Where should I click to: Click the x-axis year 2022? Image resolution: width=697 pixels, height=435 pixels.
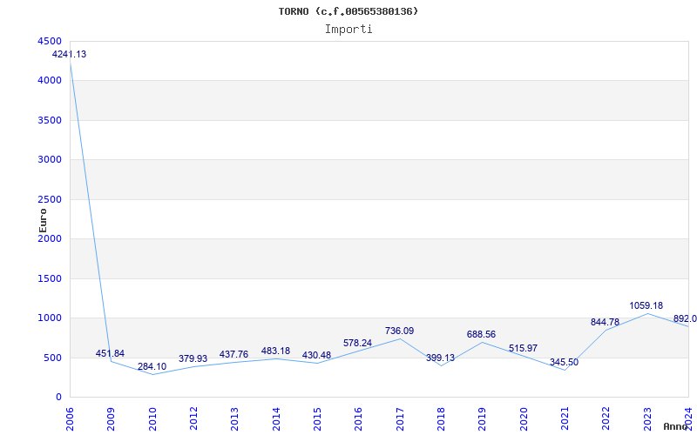606,419
